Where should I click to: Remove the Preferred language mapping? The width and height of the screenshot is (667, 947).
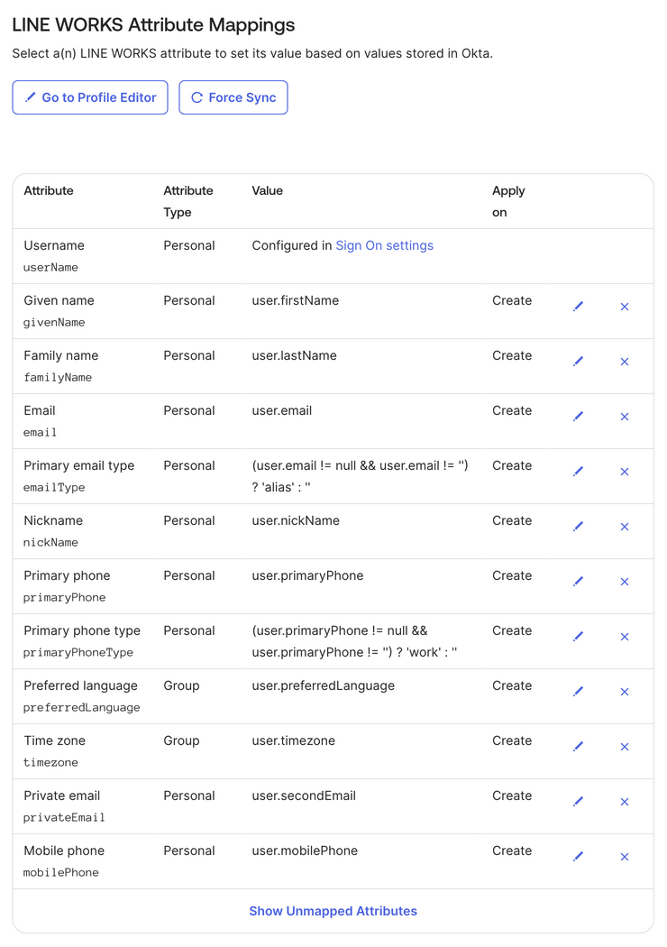coord(625,692)
